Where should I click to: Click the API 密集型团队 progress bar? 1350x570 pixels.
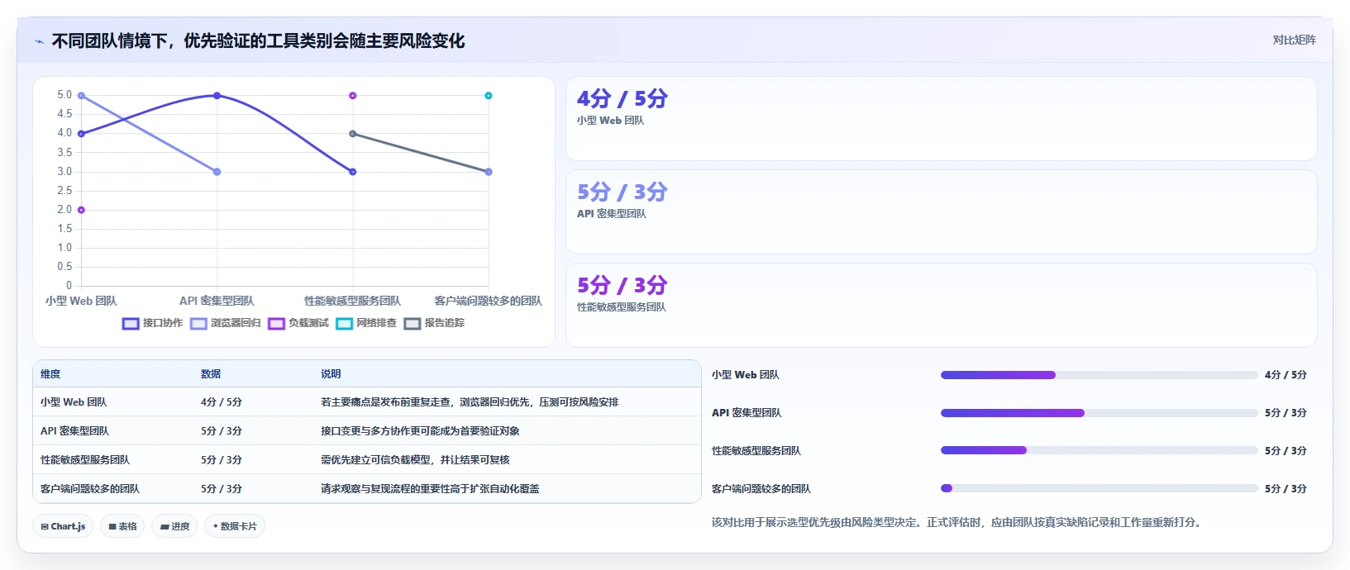click(1099, 413)
